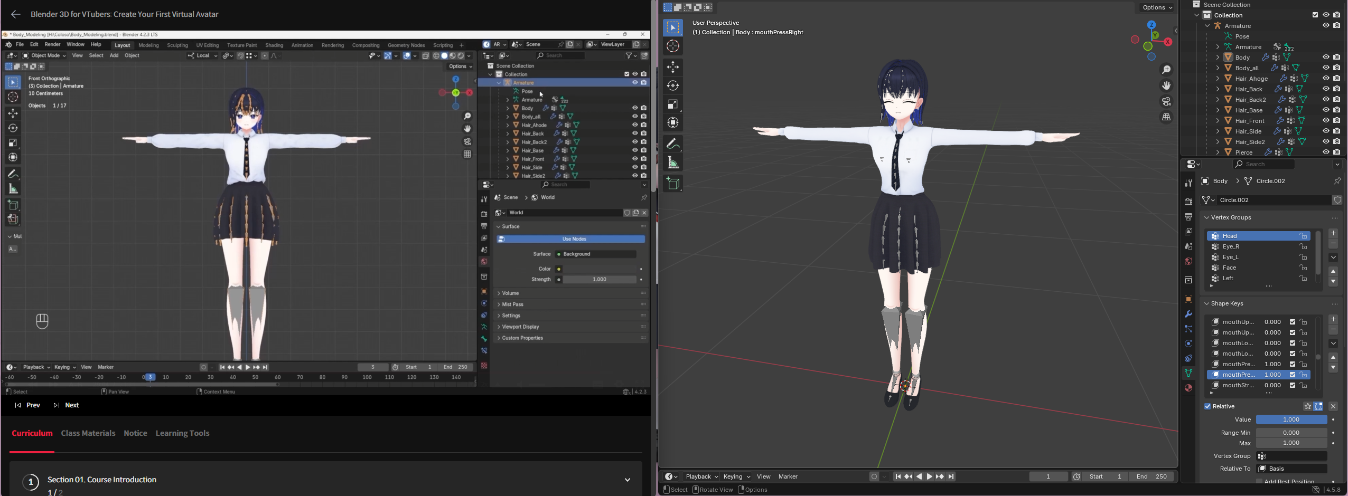Select the Cursor tool in right Blender viewport
The width and height of the screenshot is (1348, 496).
point(673,46)
